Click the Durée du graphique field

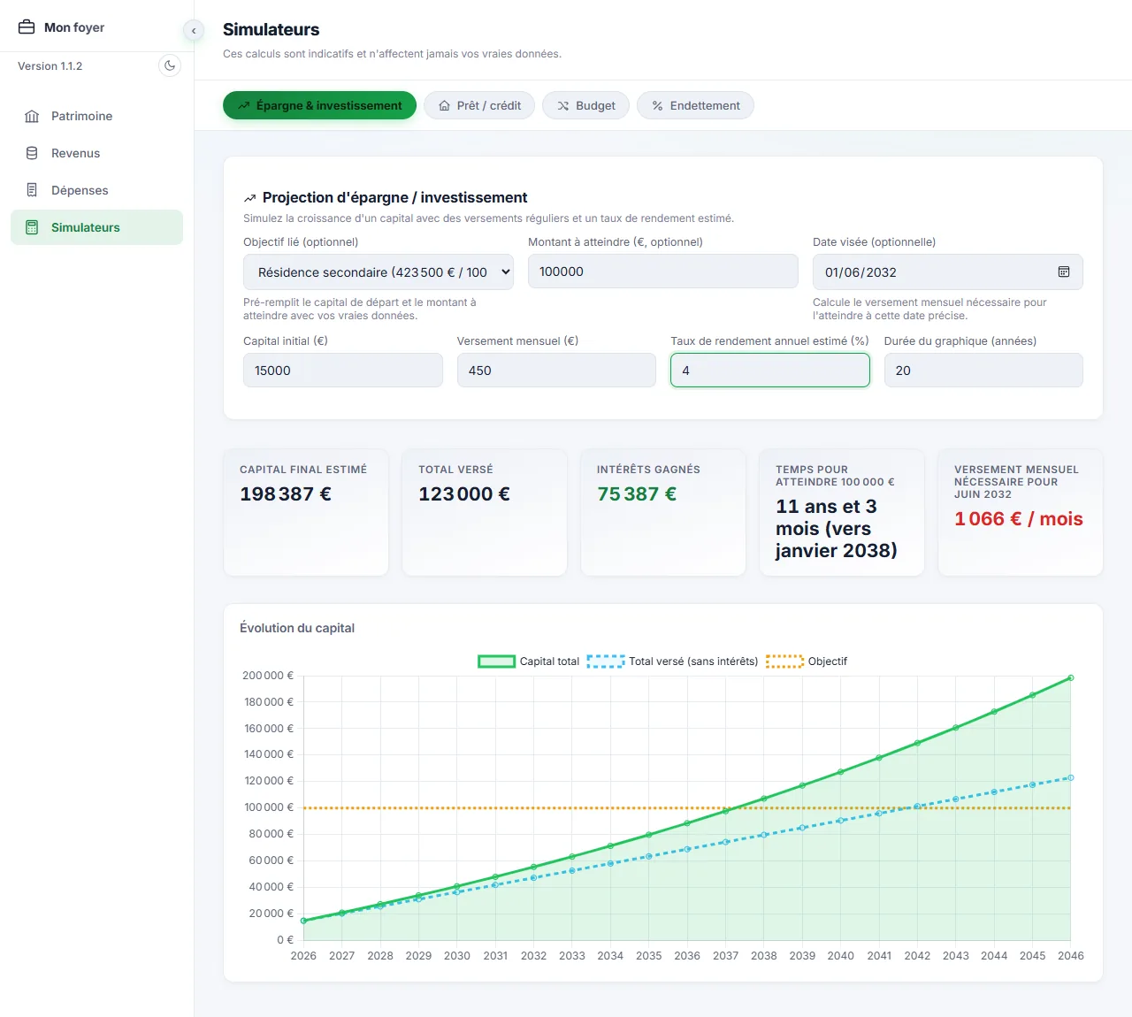[x=983, y=371]
